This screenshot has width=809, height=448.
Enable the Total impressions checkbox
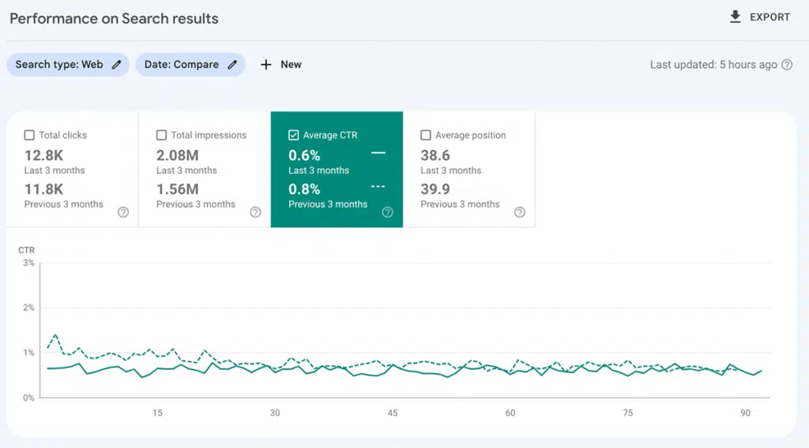pyautogui.click(x=161, y=135)
